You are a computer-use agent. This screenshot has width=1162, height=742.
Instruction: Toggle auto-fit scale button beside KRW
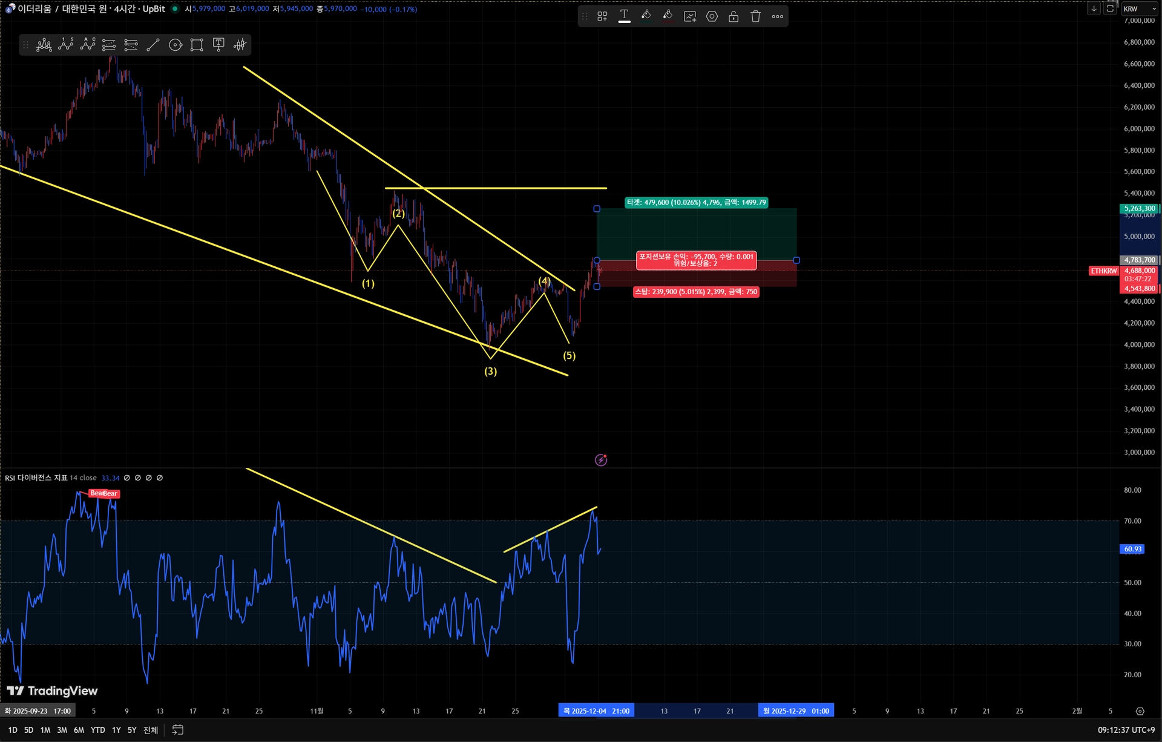pyautogui.click(x=1110, y=8)
